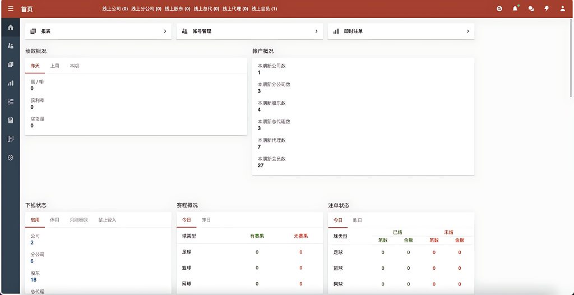Select 昨日 tab in 赛程概况

click(206, 220)
